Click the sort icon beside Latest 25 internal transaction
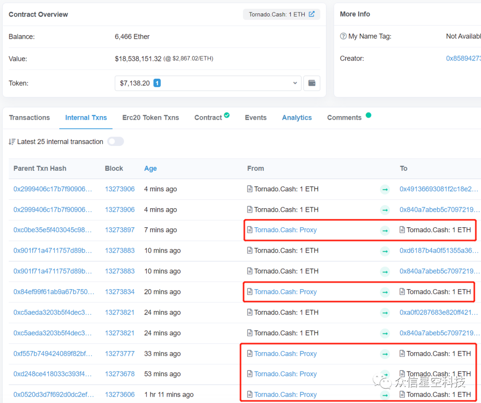481x403 pixels. point(12,141)
